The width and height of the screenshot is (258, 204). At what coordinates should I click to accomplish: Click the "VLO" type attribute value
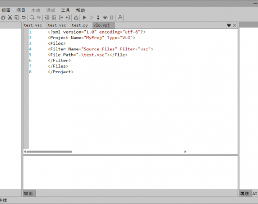(x=126, y=37)
